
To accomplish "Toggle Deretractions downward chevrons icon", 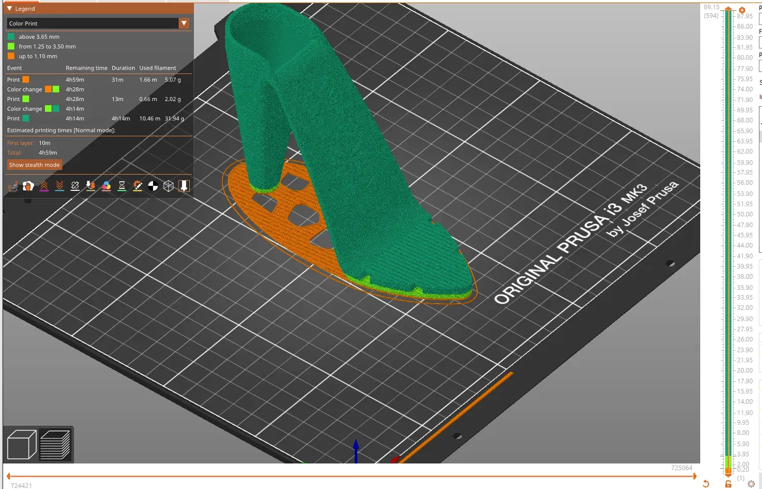I will [x=60, y=186].
